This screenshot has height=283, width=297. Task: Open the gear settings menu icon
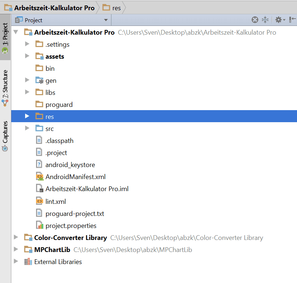coord(280,20)
